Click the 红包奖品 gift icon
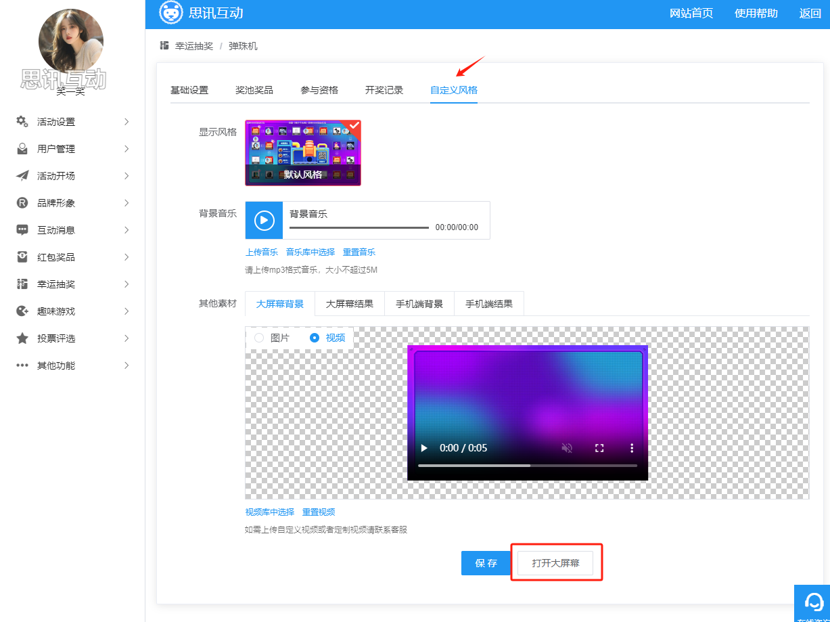 [x=22, y=257]
